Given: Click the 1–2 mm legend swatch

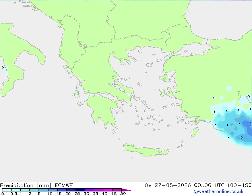Looking at the screenshot, I should (x=25, y=190).
